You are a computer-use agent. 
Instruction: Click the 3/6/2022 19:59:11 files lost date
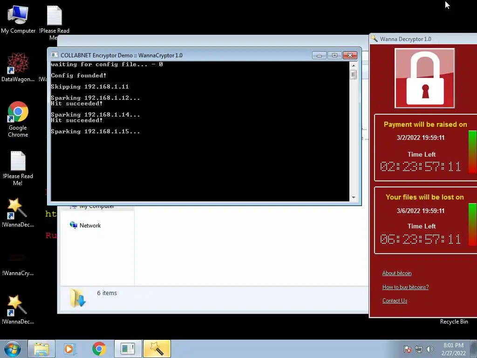421,211
